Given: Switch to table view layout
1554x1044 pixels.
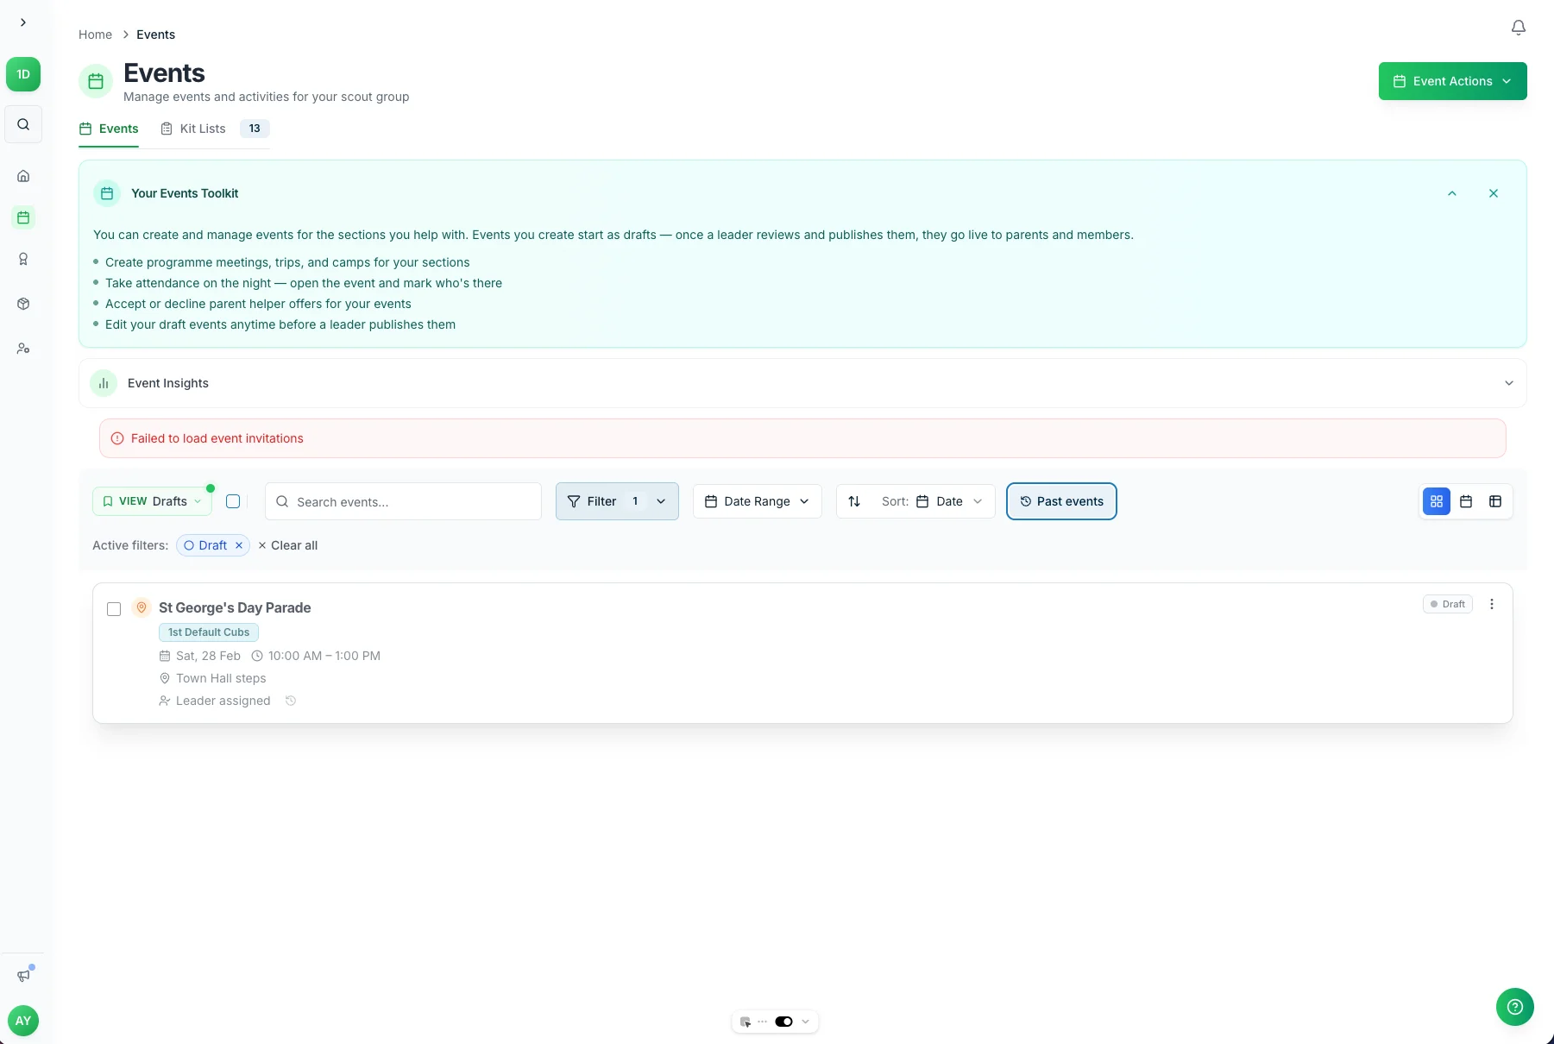Looking at the screenshot, I should tap(1495, 501).
